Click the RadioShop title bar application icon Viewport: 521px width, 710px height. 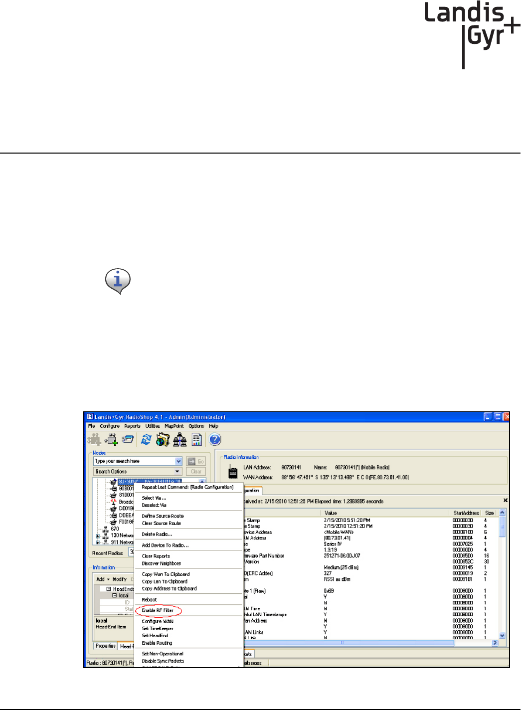point(90,417)
